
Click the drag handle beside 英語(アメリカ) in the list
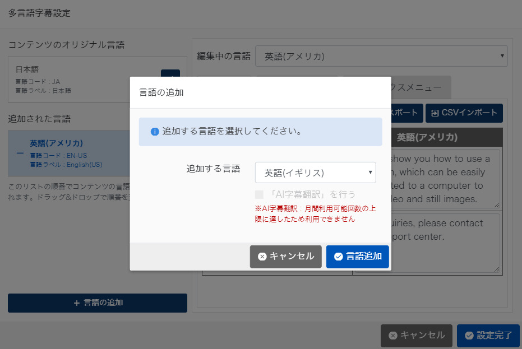coord(20,153)
